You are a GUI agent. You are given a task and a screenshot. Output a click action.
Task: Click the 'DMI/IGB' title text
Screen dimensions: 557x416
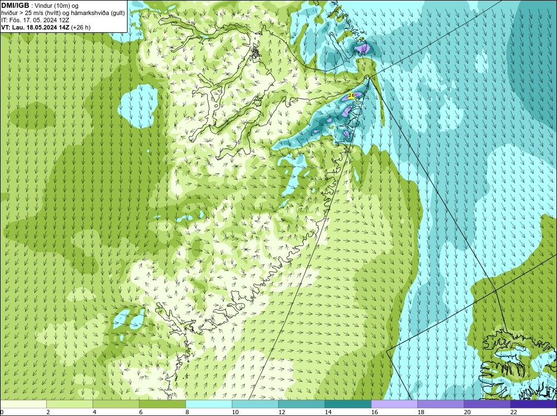click(x=15, y=6)
